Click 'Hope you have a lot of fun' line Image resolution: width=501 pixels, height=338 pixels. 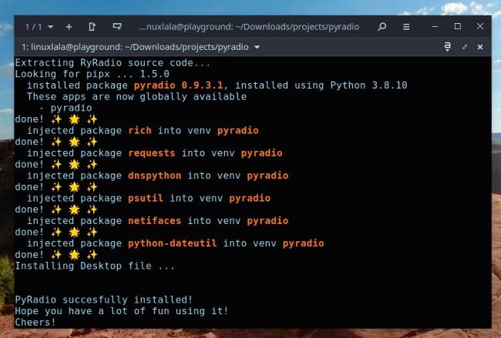point(122,311)
